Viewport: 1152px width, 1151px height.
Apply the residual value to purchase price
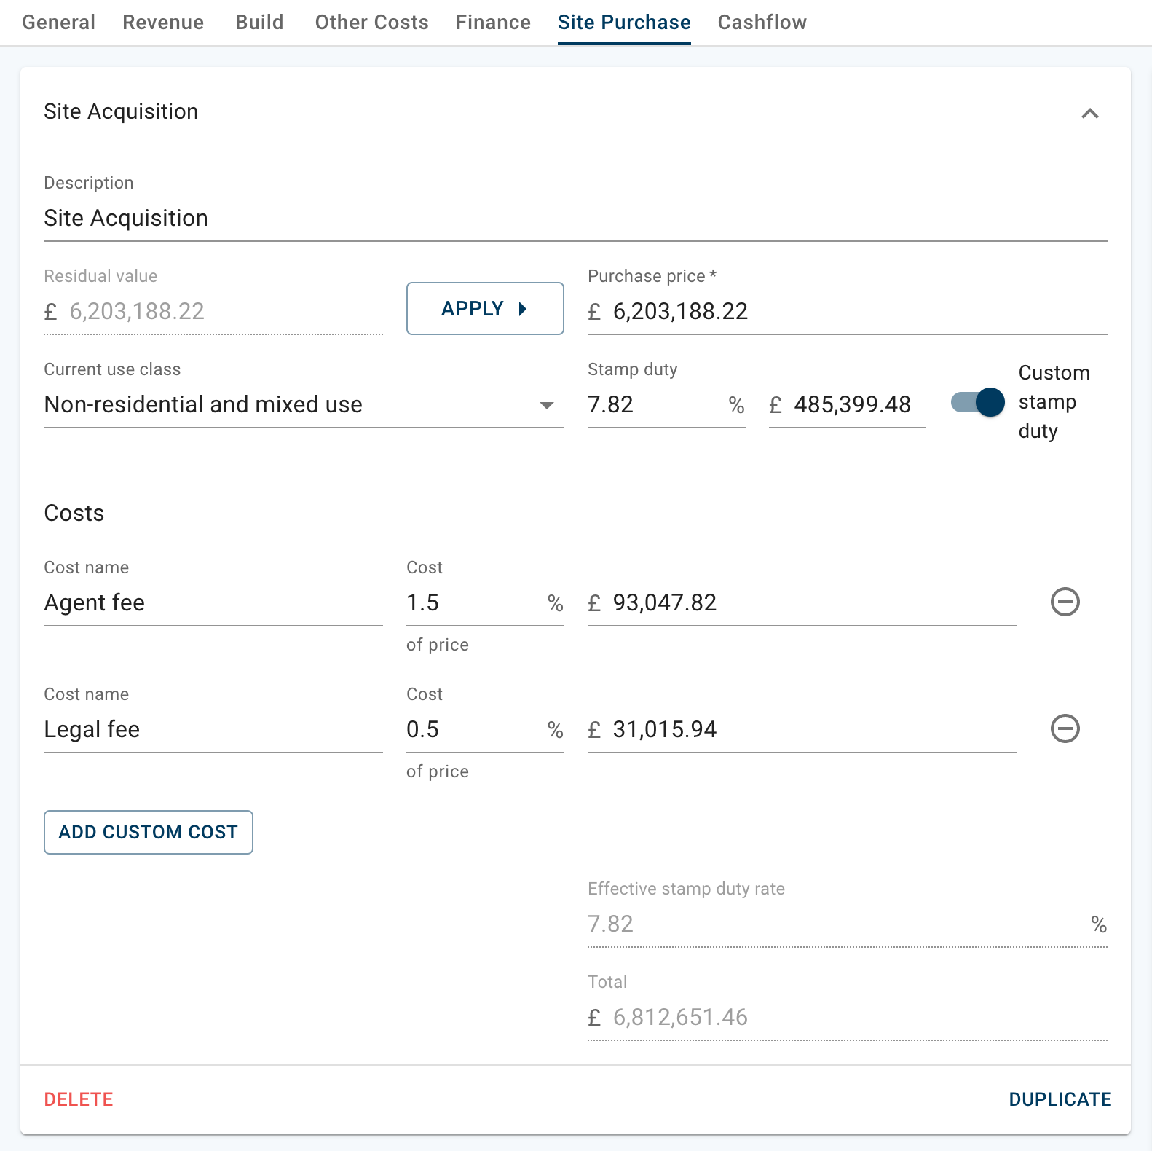(x=485, y=309)
